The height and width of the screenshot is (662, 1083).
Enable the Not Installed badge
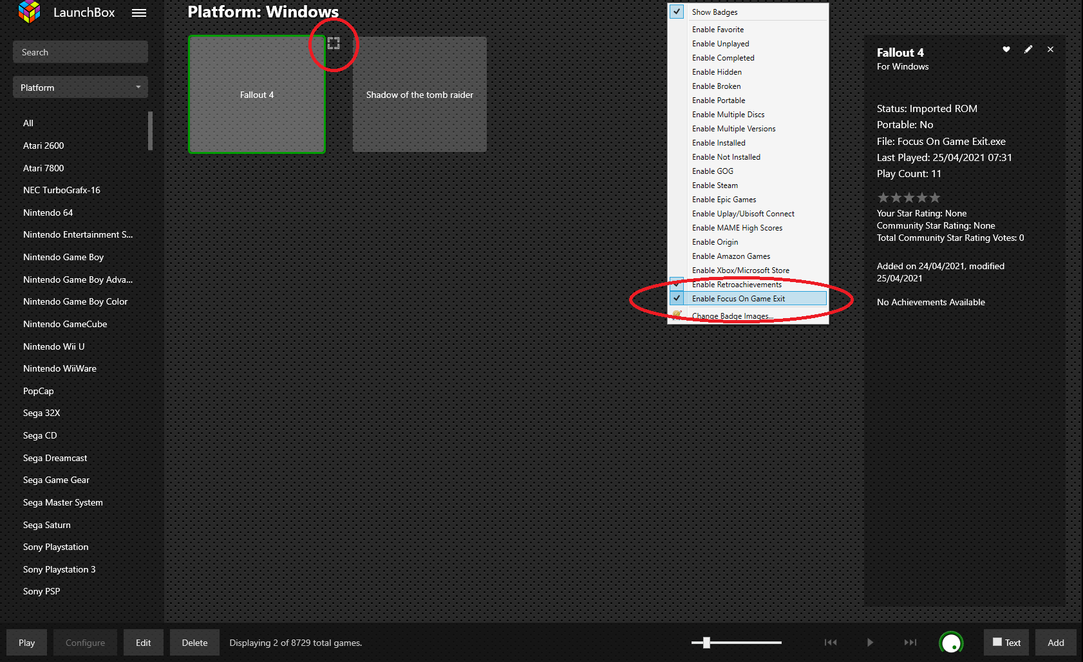(748, 157)
